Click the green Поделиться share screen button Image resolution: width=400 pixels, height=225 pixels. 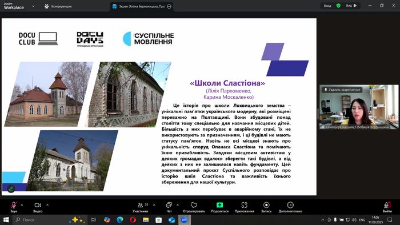click(219, 205)
